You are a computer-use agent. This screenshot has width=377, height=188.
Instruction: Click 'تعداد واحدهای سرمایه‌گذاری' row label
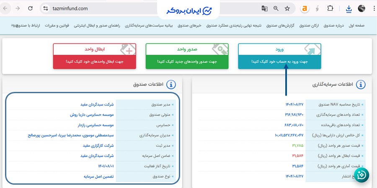pos(338,115)
